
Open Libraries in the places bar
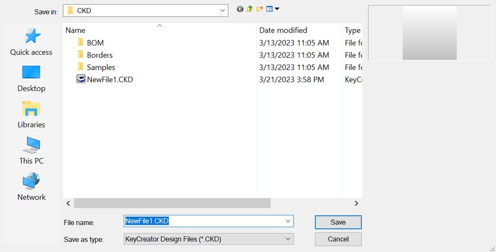tap(31, 115)
